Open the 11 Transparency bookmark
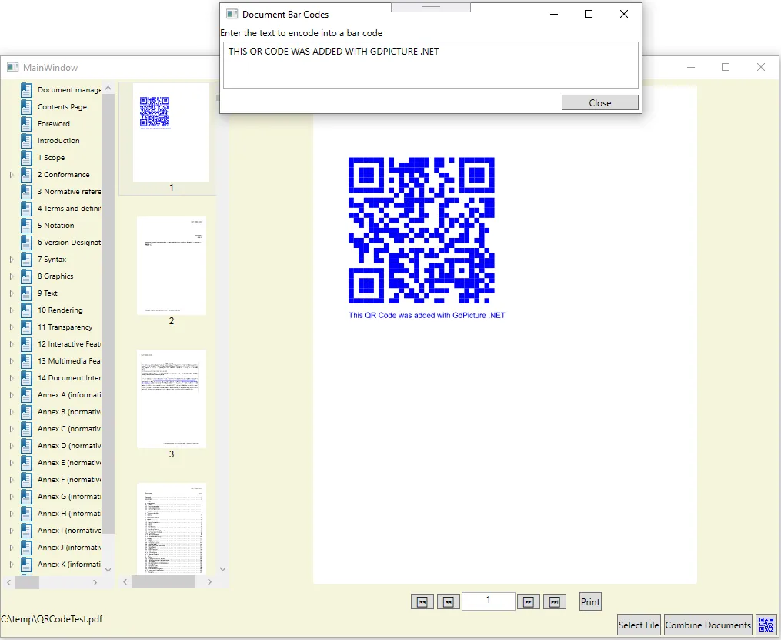The width and height of the screenshot is (781, 640). 65,327
